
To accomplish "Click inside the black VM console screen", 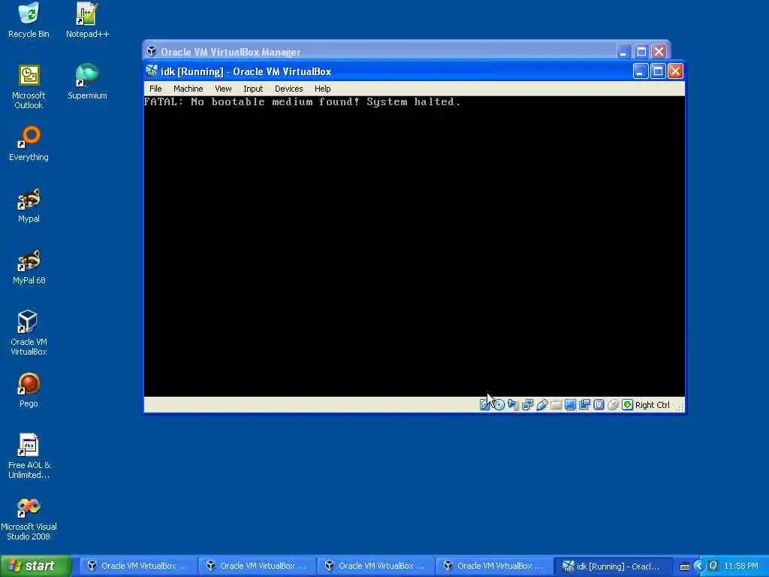I will coord(414,246).
